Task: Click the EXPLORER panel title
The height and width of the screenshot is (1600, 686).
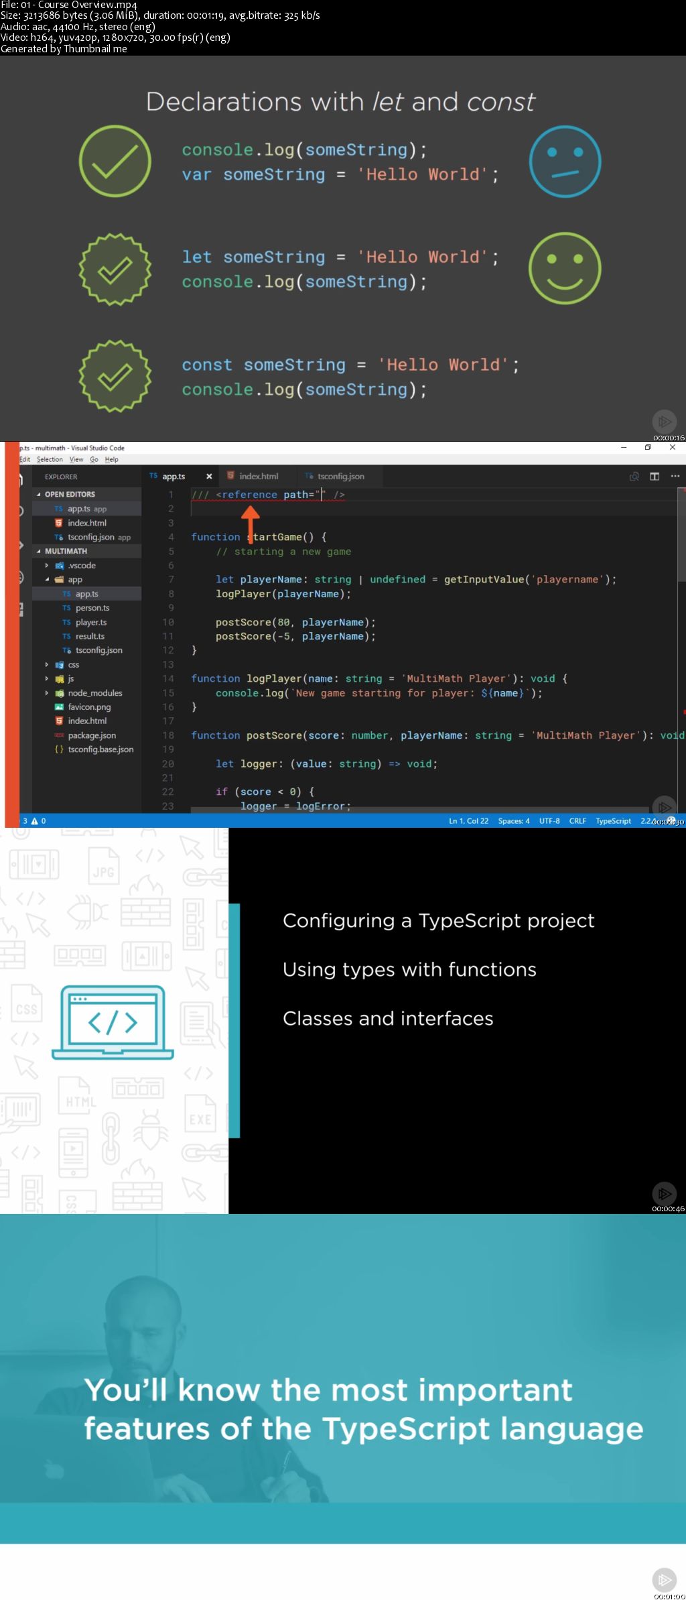Action: pyautogui.click(x=61, y=477)
